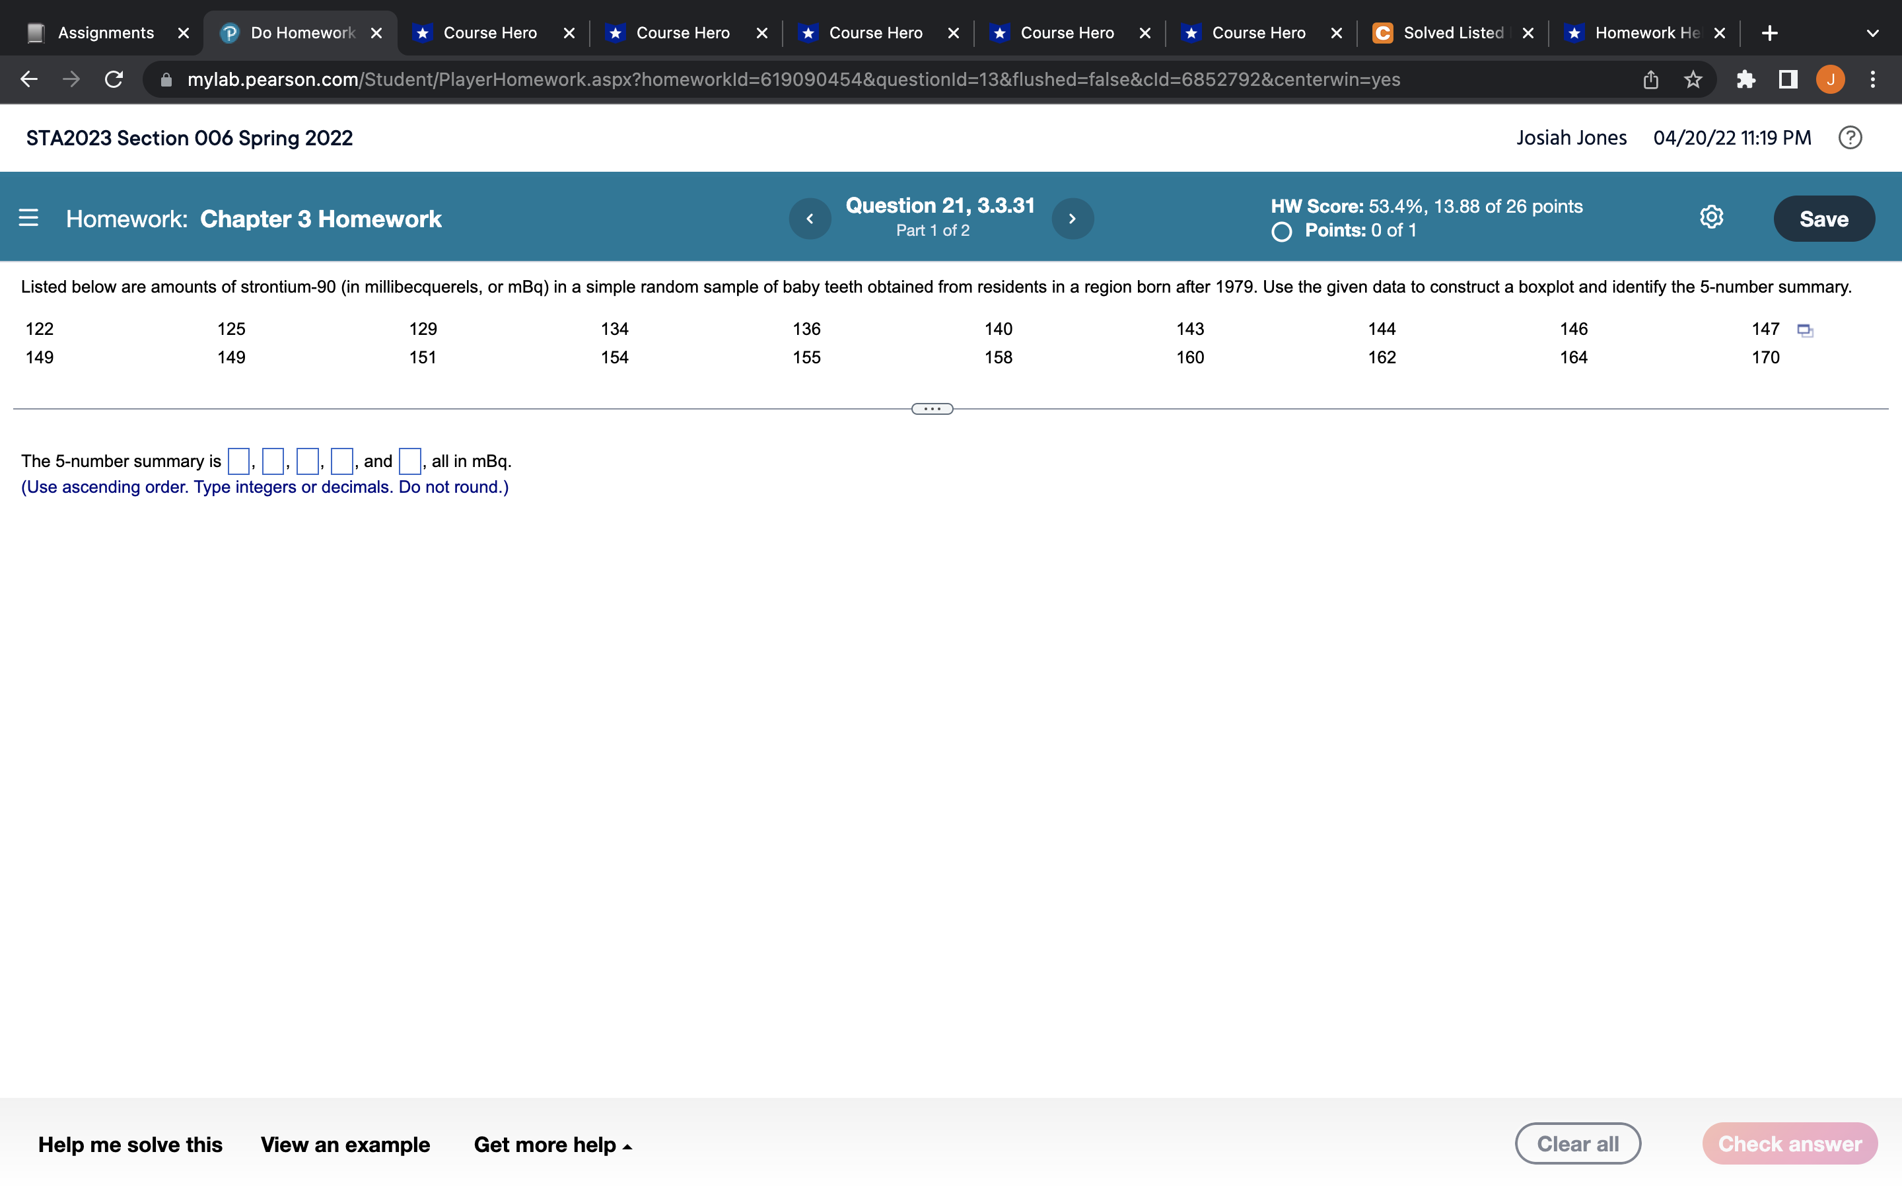Click View an example

click(345, 1144)
